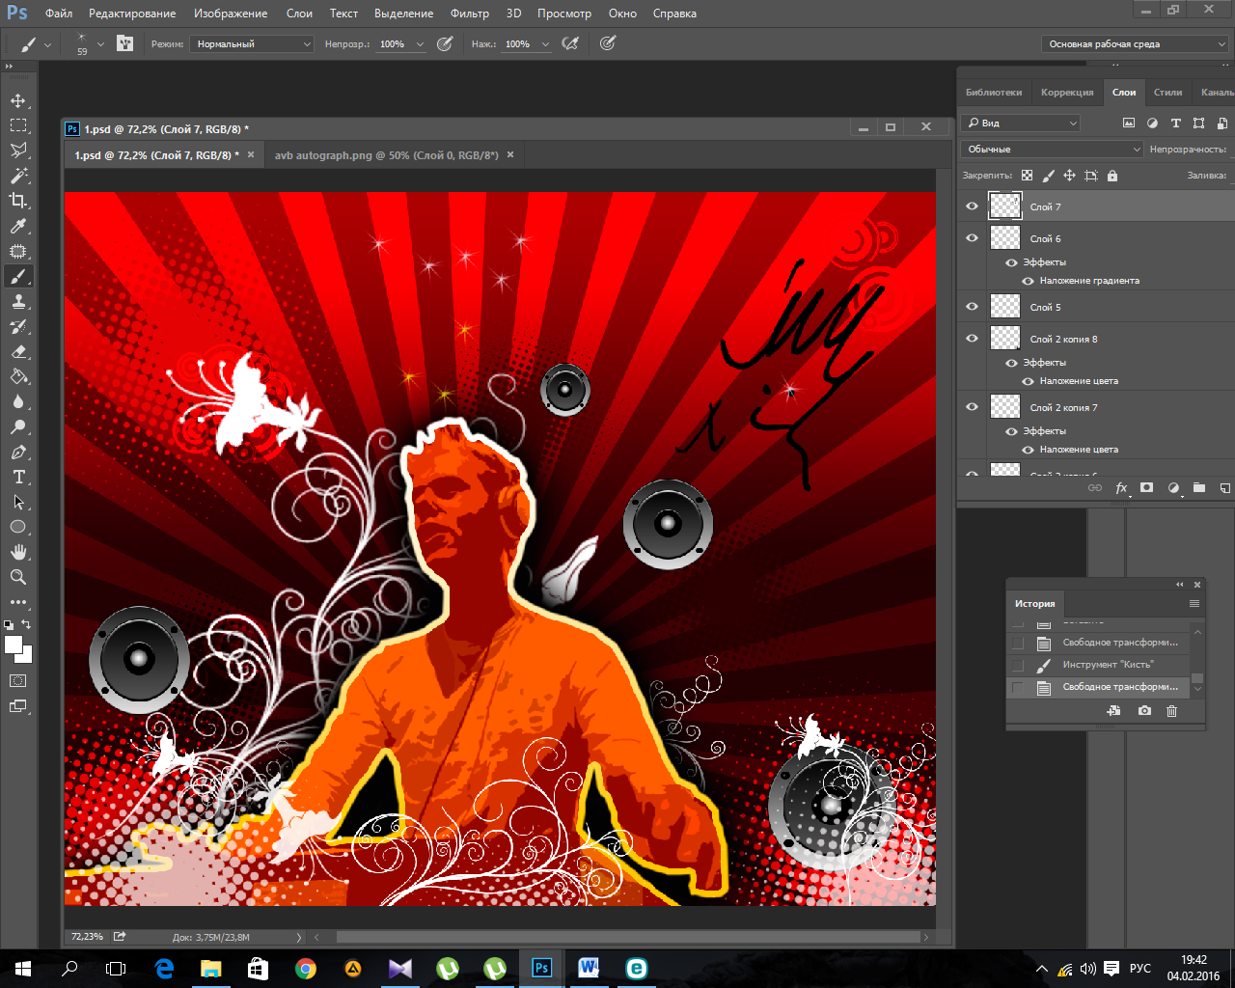This screenshot has height=988, width=1235.
Task: Open the Фильтр menu
Action: pos(470,14)
